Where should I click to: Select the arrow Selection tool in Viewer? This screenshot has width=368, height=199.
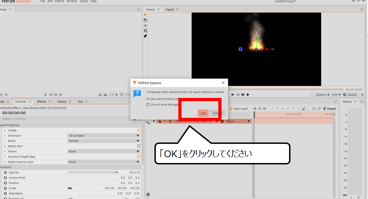pos(145,15)
